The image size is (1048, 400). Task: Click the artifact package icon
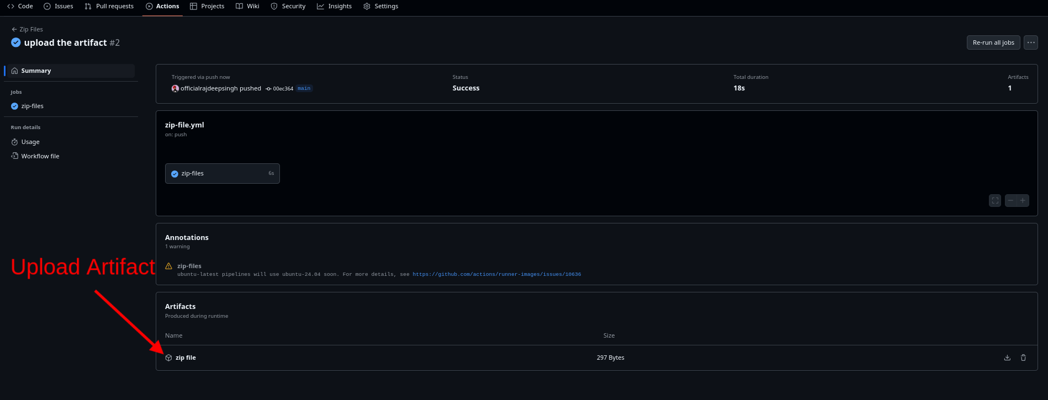(169, 358)
